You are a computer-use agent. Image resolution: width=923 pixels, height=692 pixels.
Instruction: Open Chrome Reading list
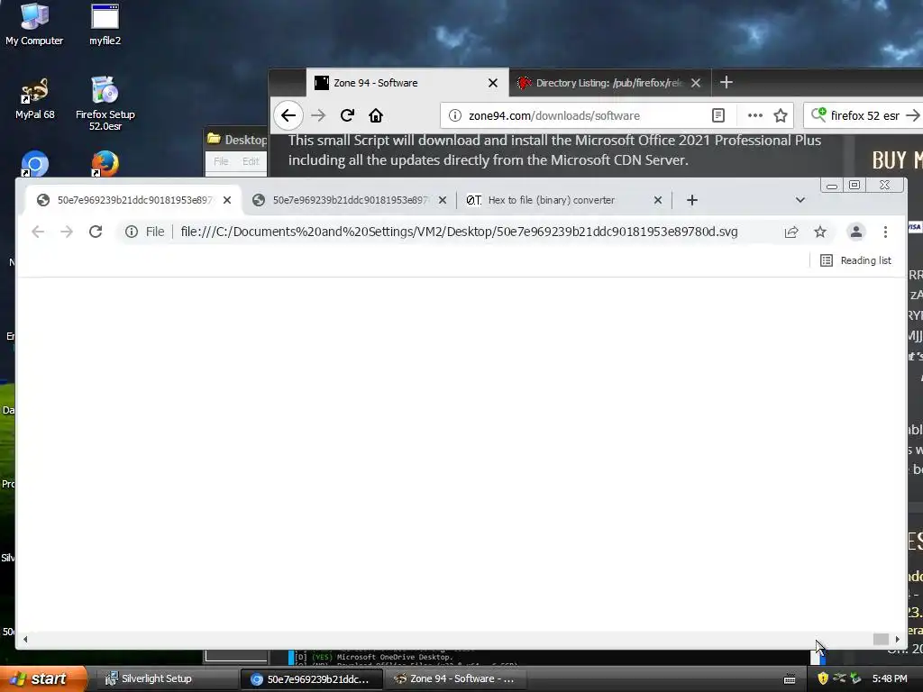(855, 260)
